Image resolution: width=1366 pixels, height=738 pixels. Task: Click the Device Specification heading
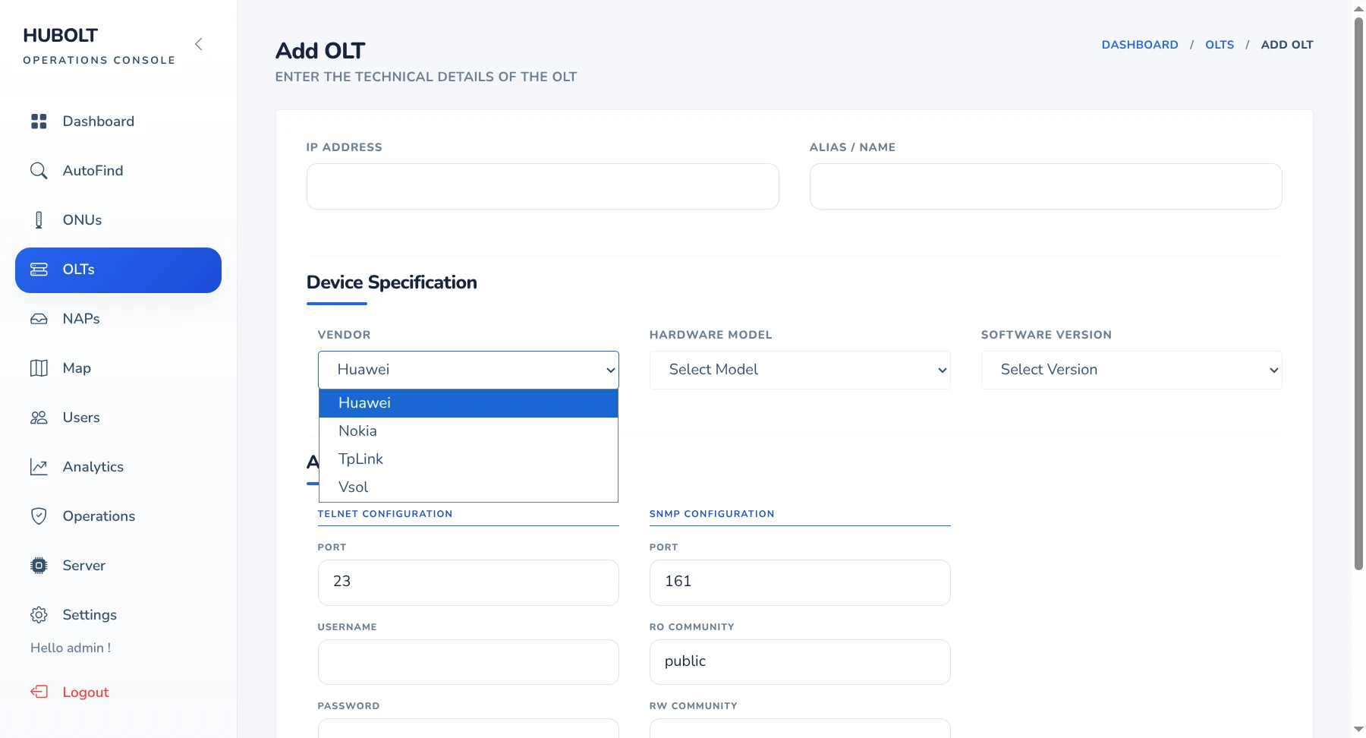392,282
